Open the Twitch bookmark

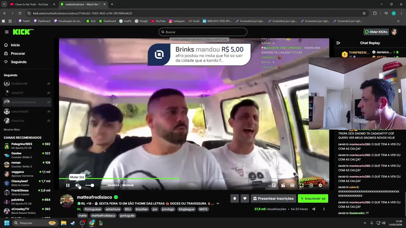[24, 21]
